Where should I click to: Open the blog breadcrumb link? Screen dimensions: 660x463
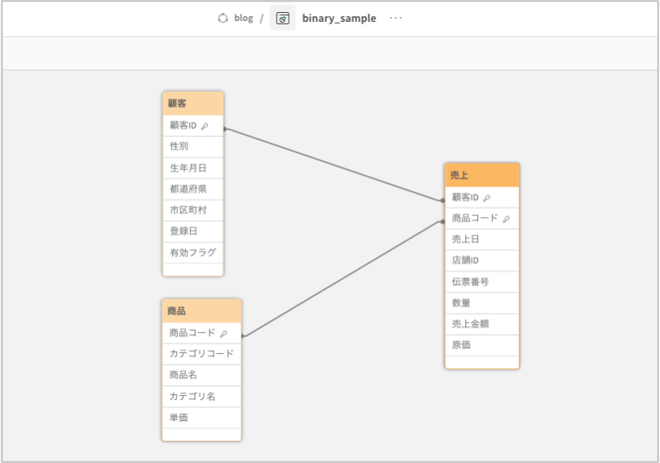coord(243,18)
